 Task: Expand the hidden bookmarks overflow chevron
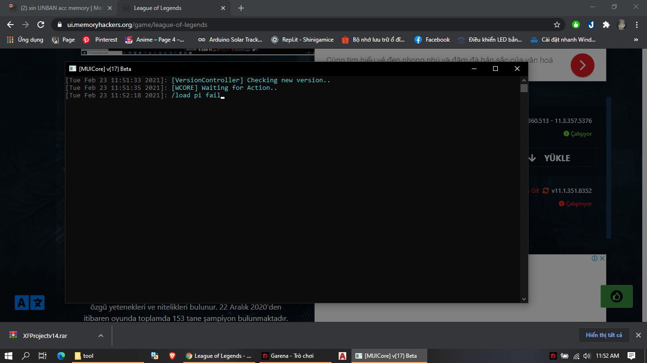[x=636, y=40]
